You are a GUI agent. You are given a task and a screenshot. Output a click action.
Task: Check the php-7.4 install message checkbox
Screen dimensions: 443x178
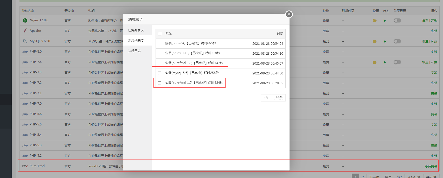pos(160,44)
